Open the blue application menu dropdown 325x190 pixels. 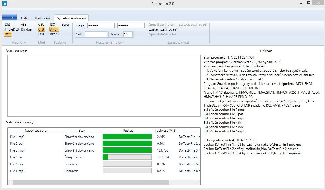click(9, 17)
